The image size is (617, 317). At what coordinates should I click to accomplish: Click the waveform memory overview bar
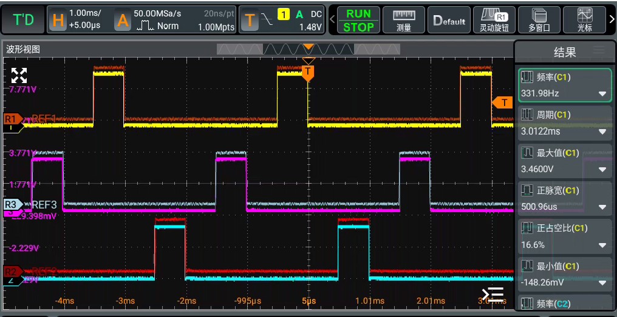(x=308, y=49)
